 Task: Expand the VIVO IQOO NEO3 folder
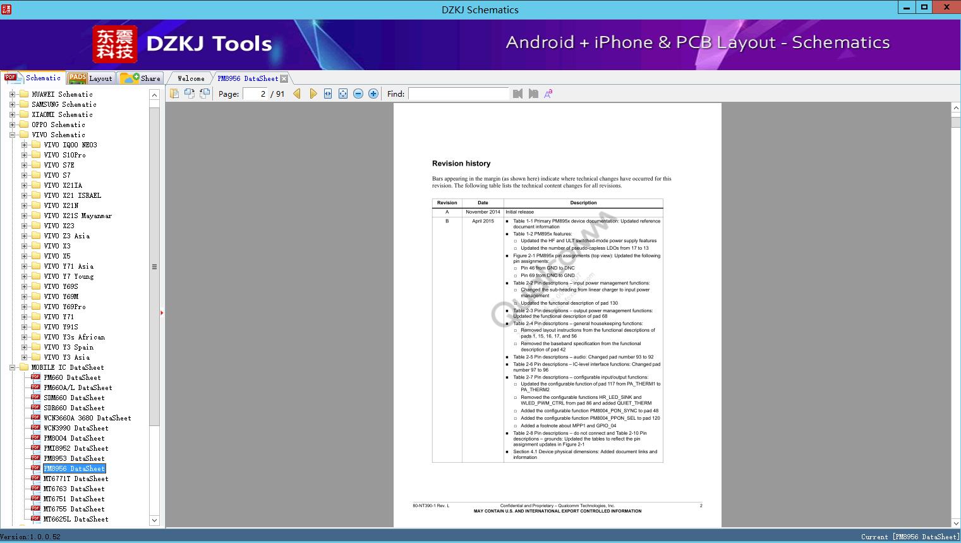click(x=24, y=145)
